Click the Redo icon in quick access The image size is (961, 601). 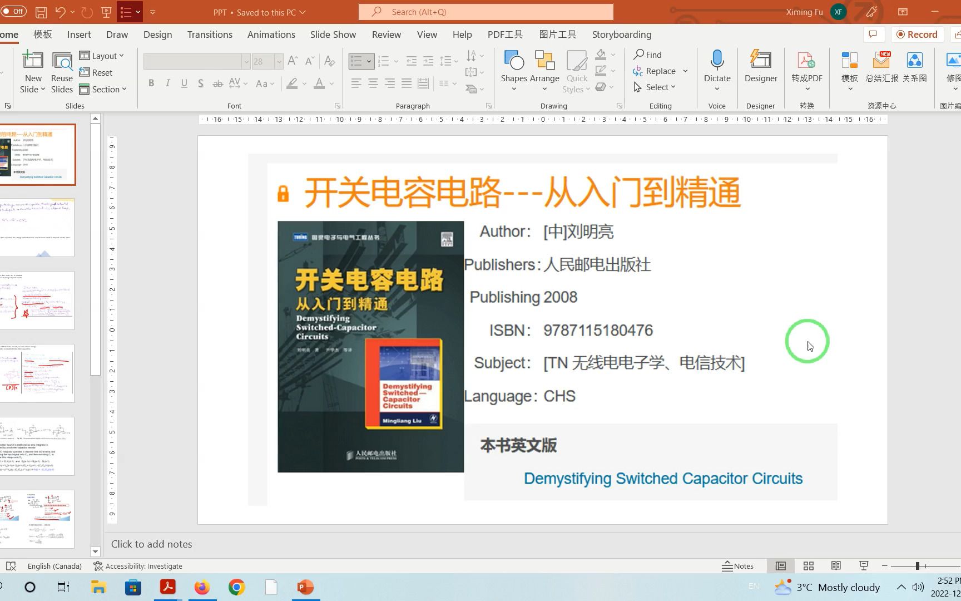click(87, 12)
